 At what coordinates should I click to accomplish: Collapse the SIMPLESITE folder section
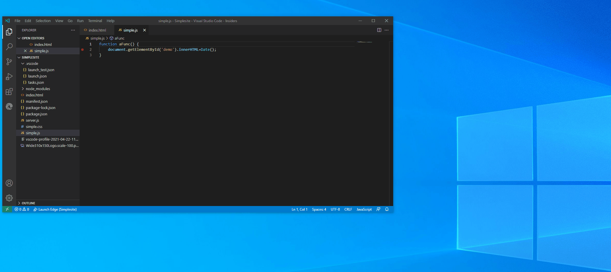point(19,57)
